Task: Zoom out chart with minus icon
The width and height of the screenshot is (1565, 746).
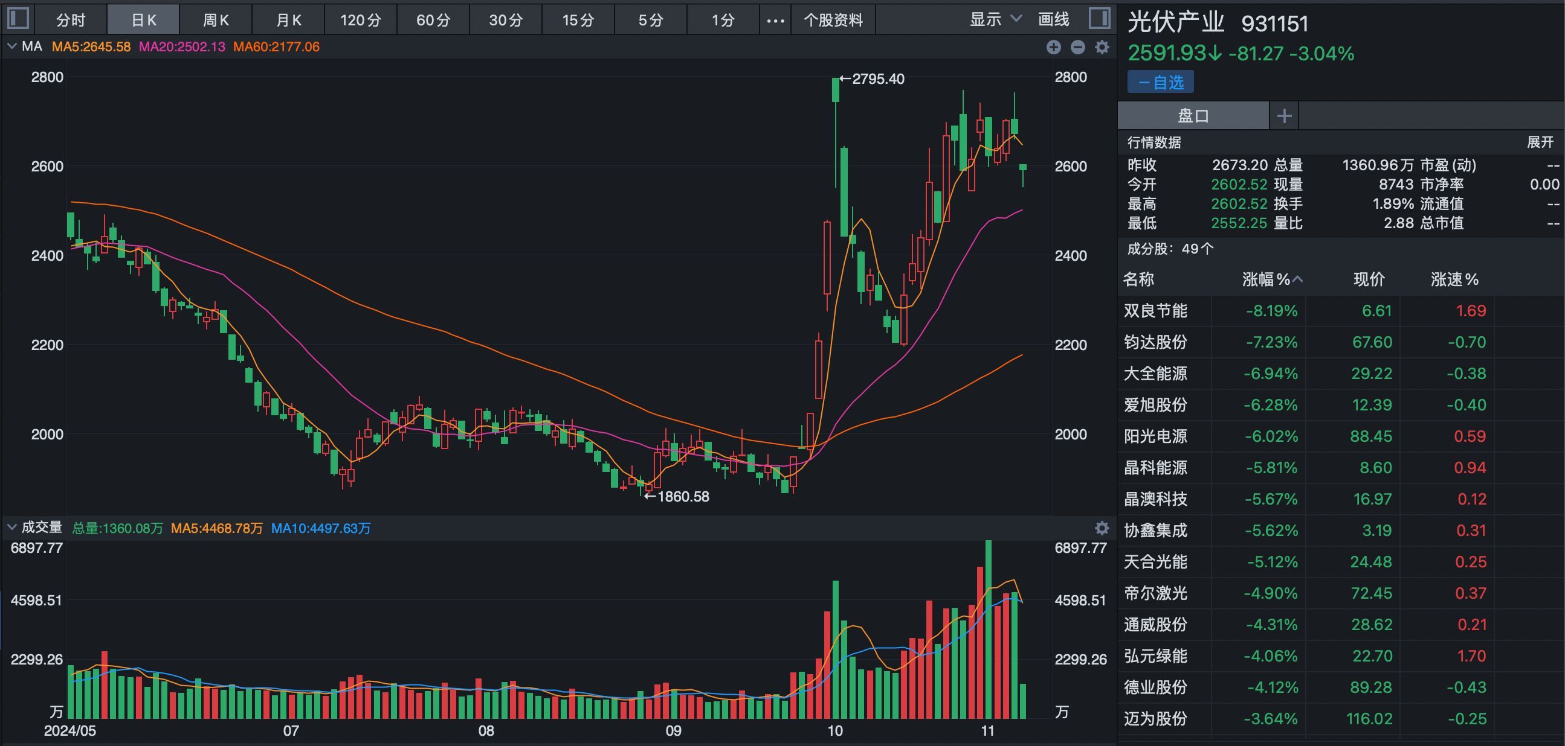Action: click(1078, 47)
